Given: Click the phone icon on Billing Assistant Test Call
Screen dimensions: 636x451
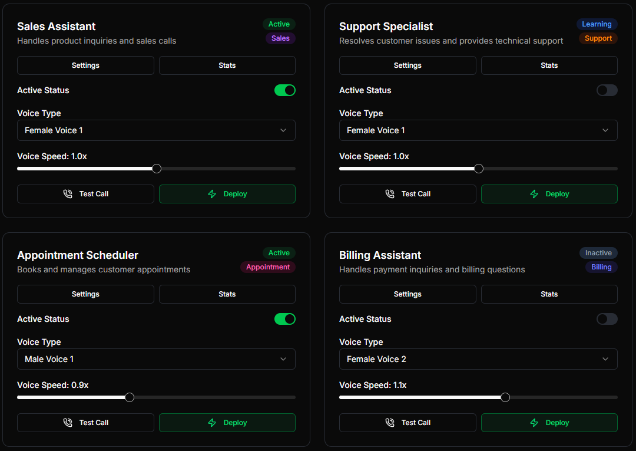Looking at the screenshot, I should (389, 423).
